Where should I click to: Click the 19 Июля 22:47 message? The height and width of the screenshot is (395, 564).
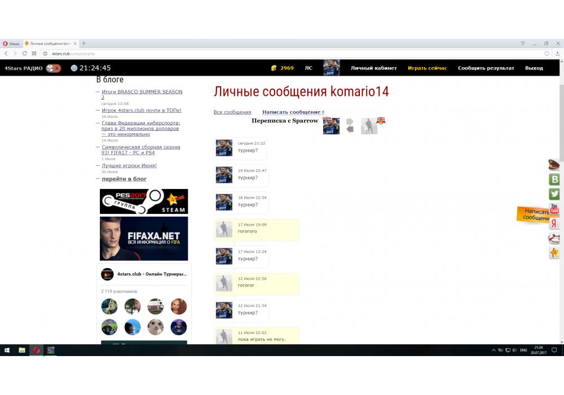click(241, 175)
